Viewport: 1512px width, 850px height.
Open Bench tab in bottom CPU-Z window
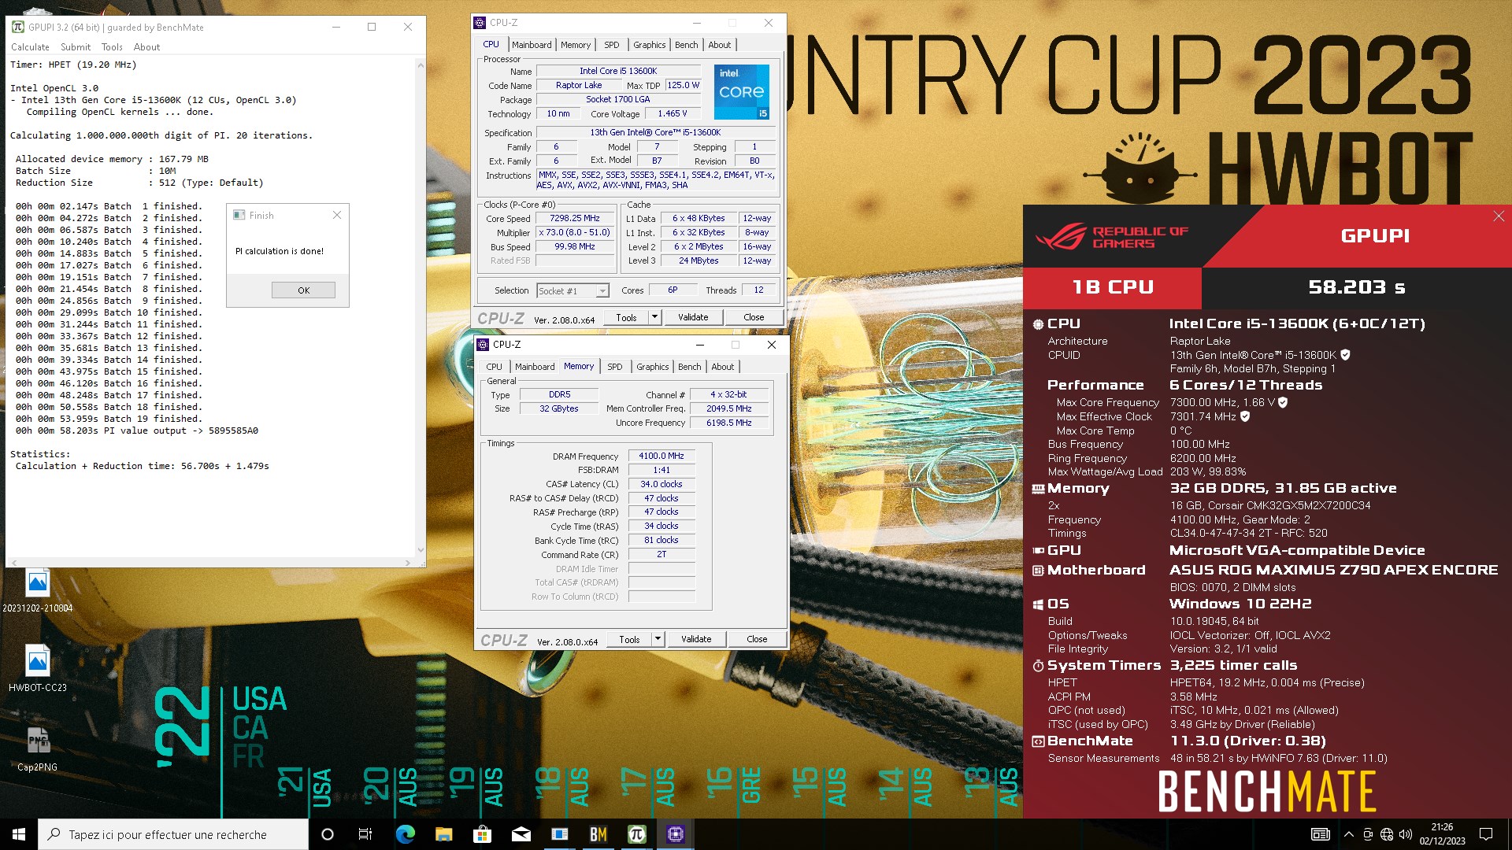[x=690, y=367]
